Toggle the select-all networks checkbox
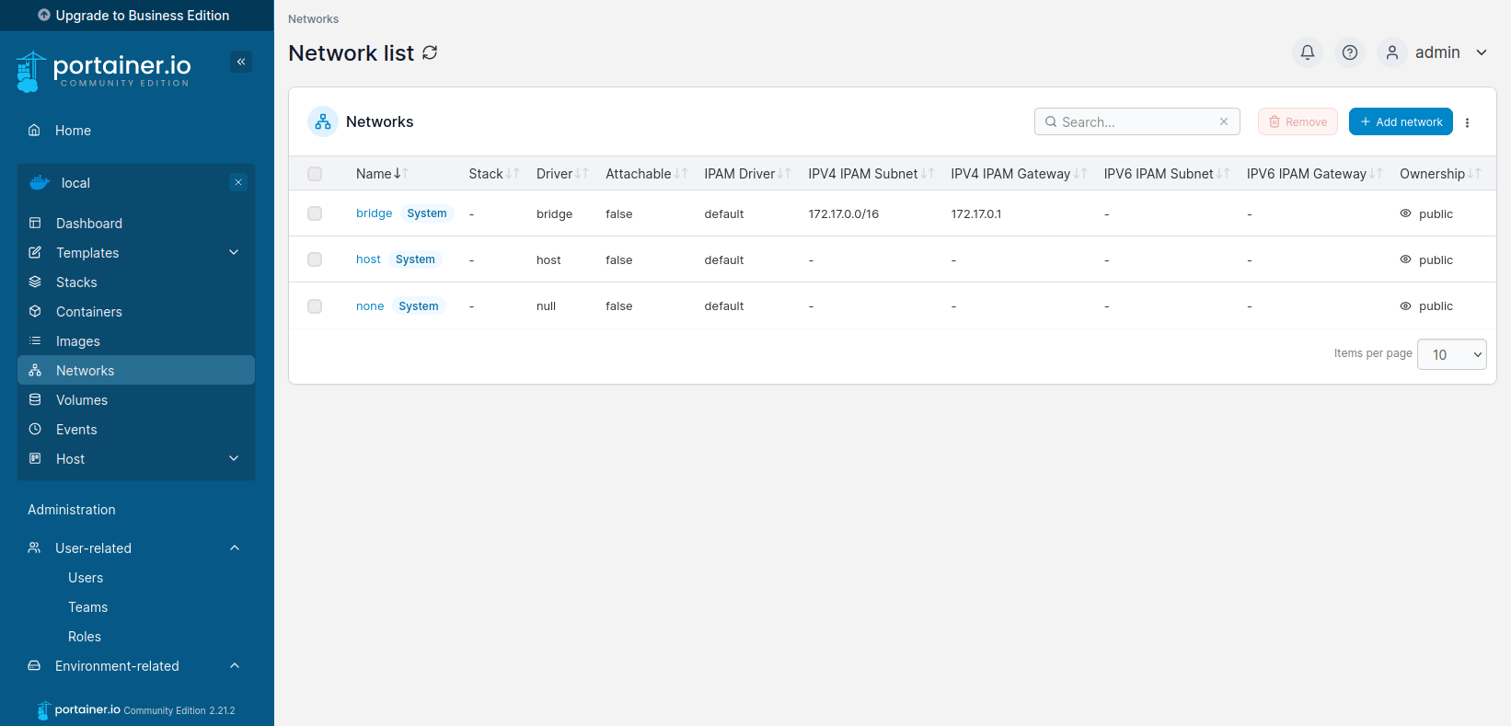The height and width of the screenshot is (726, 1511). 315,174
